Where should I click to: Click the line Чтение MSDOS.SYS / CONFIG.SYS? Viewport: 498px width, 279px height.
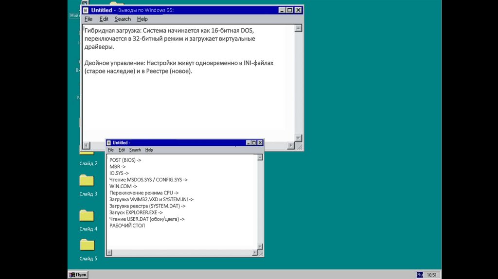[x=148, y=180]
